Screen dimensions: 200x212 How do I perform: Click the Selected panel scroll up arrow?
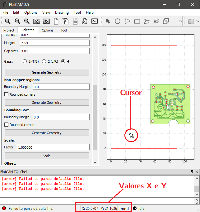tap(95, 37)
